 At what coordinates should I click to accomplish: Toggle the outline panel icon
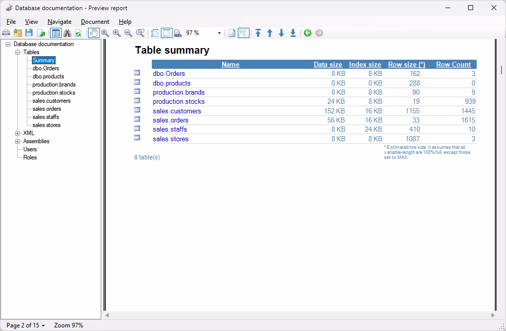coord(56,33)
